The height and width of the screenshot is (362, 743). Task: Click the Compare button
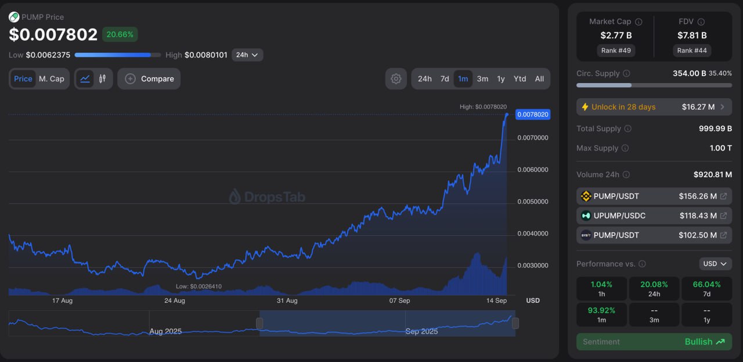click(149, 78)
